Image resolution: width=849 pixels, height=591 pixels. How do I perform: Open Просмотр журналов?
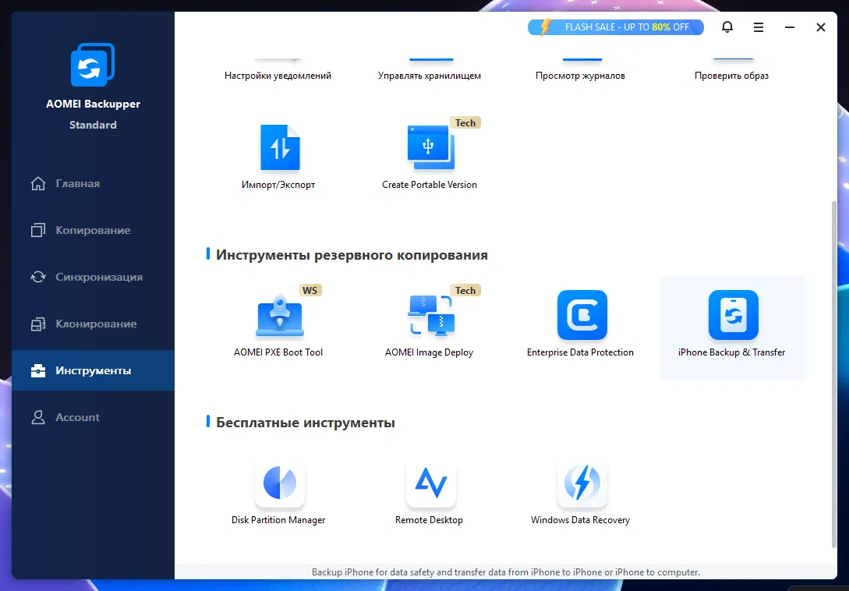(581, 76)
